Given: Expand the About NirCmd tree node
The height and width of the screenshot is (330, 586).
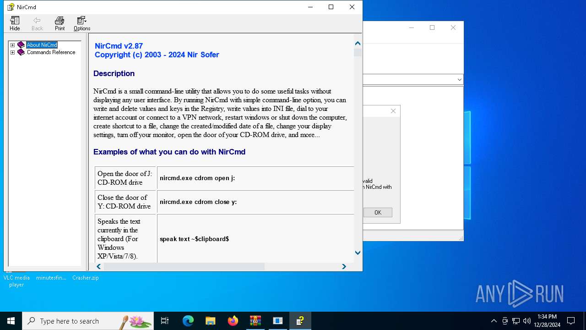Looking at the screenshot, I should point(13,45).
